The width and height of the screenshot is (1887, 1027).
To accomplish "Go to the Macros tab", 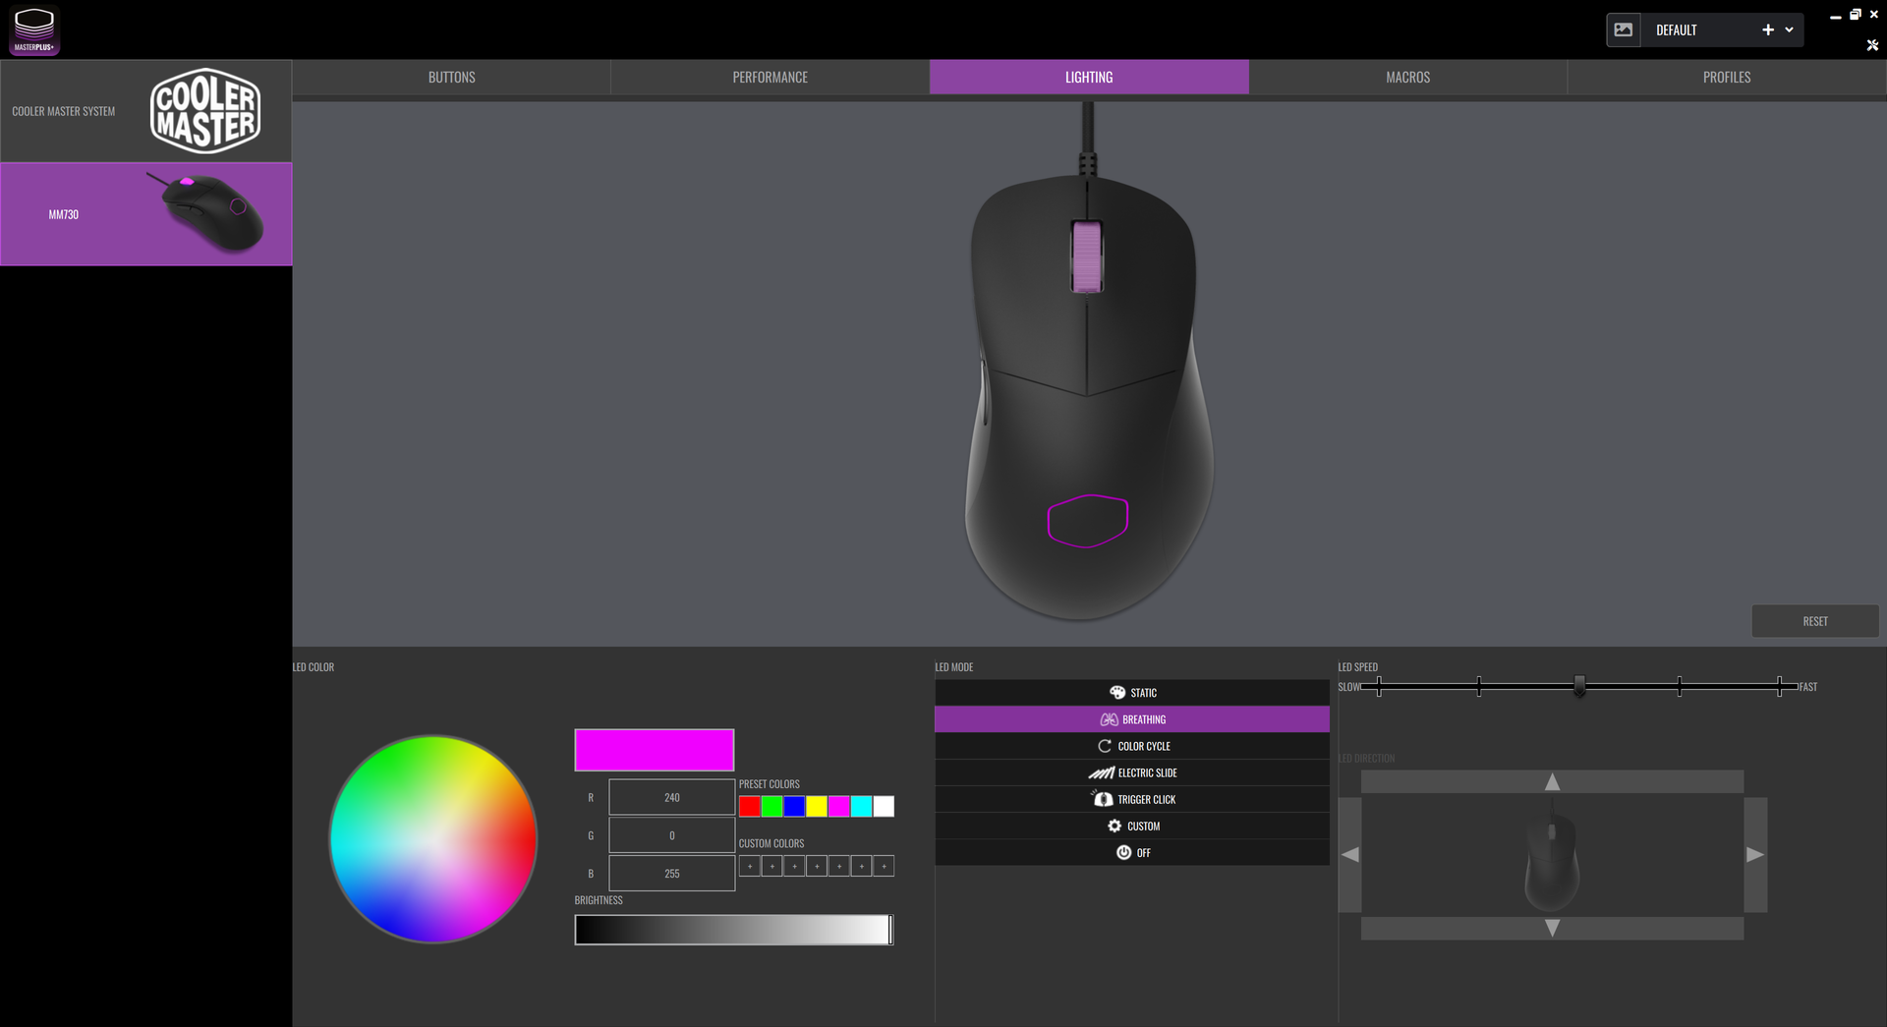I will pos(1408,77).
